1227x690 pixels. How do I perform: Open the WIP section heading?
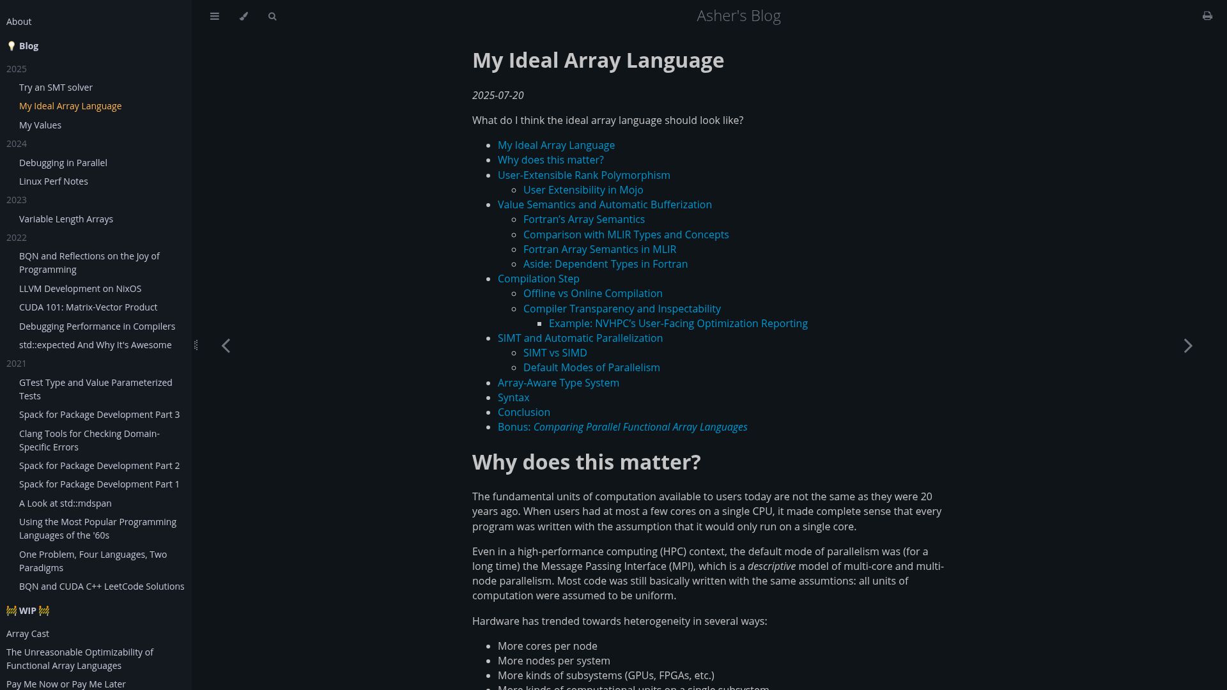click(x=28, y=611)
